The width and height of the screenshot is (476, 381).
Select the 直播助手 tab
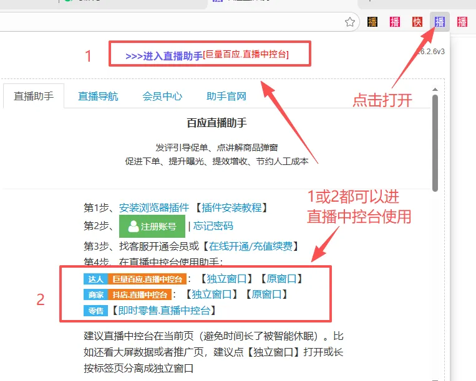coord(34,96)
